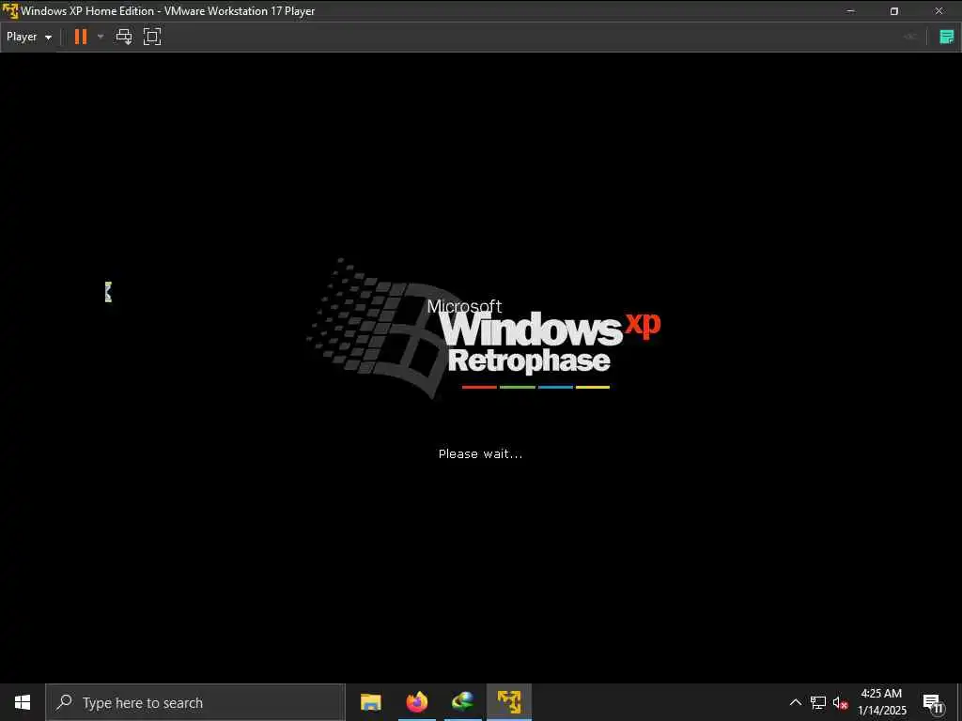Enter full screen mode
962x721 pixels.
152,37
